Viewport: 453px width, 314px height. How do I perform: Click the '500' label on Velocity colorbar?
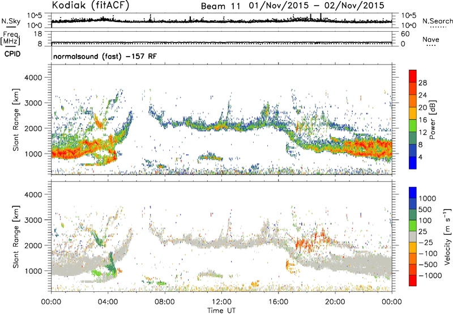[x=425, y=210]
